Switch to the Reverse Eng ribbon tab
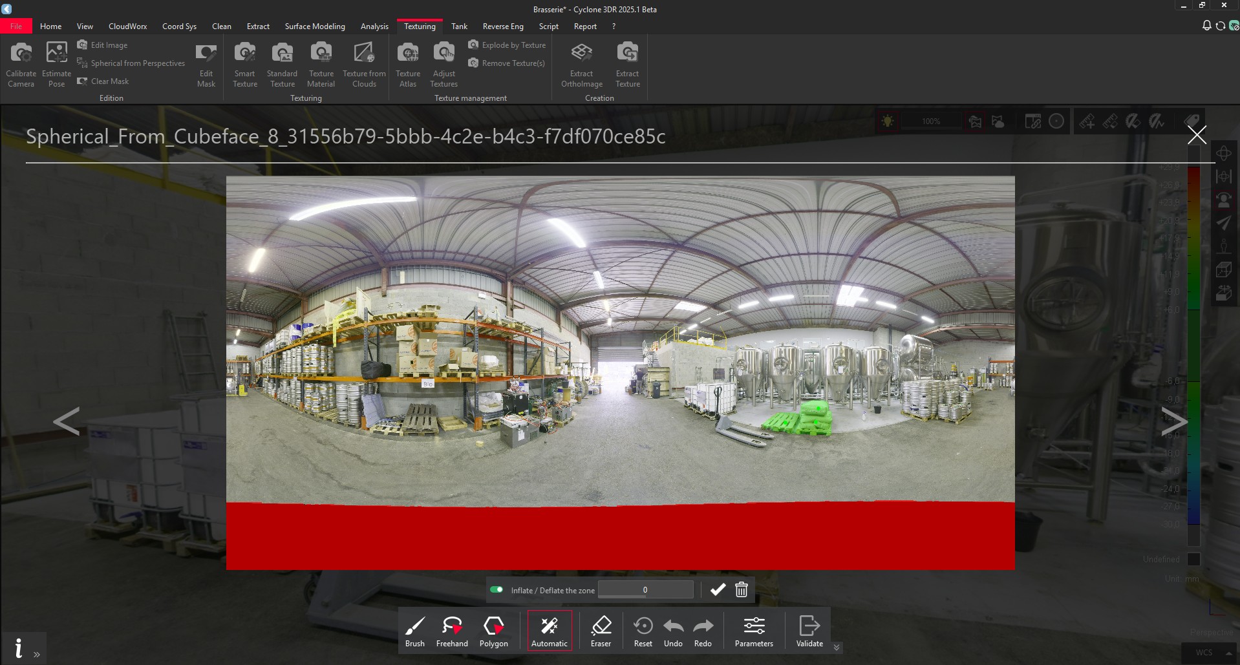This screenshot has height=665, width=1240. 502,26
